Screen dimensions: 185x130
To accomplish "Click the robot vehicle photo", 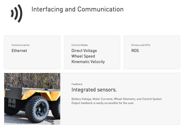I will pos(32,99).
